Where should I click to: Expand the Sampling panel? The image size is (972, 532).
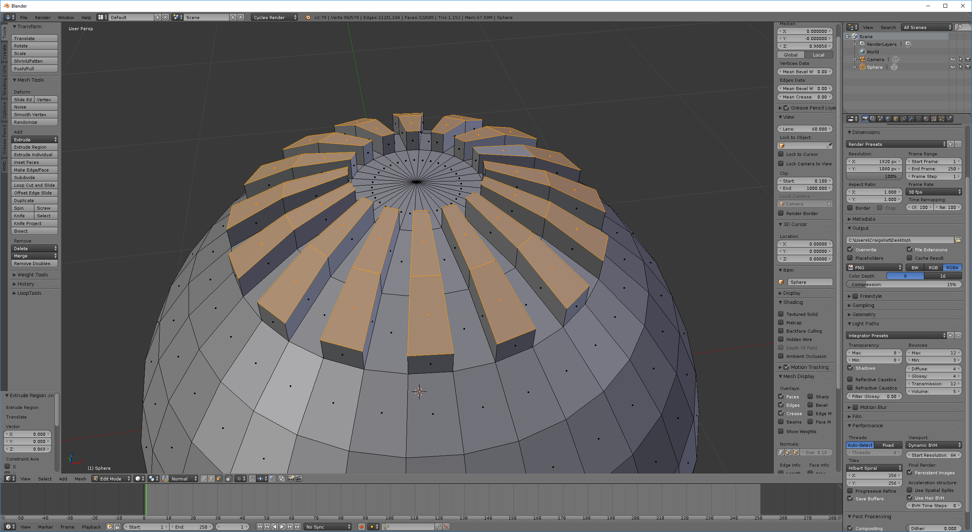863,305
